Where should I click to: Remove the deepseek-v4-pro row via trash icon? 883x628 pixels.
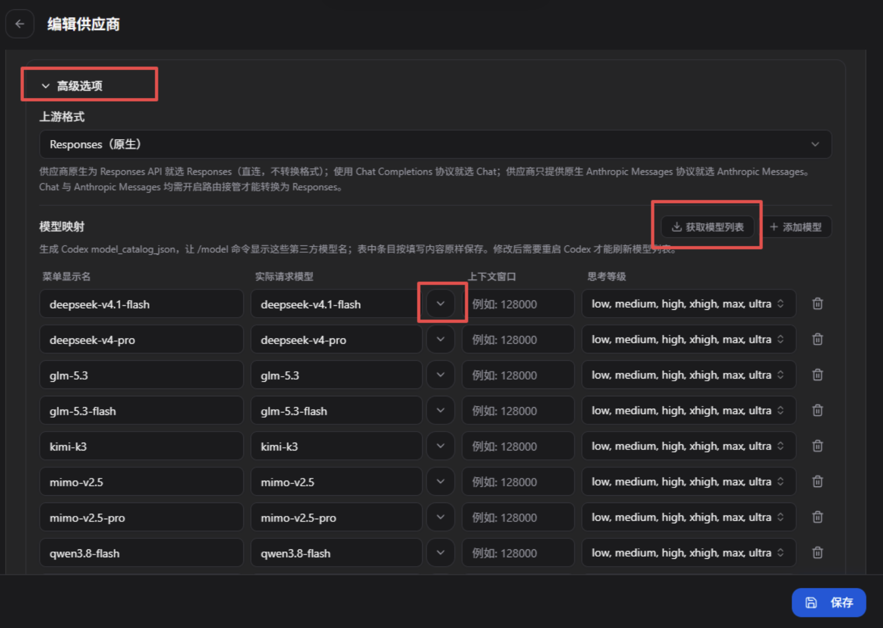point(817,340)
